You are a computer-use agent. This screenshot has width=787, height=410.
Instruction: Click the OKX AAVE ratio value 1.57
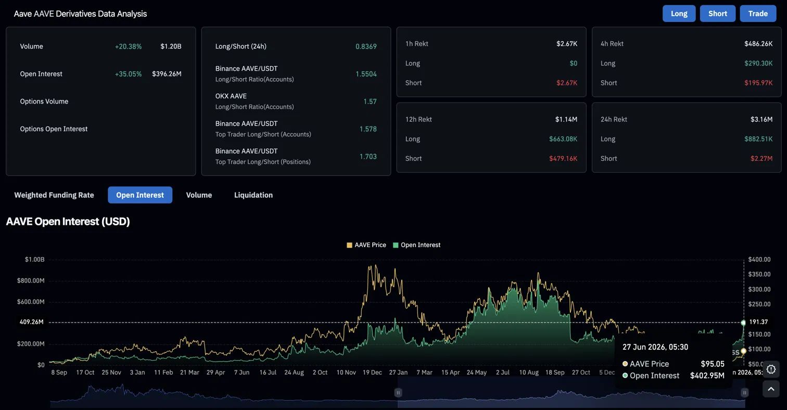[x=370, y=101]
